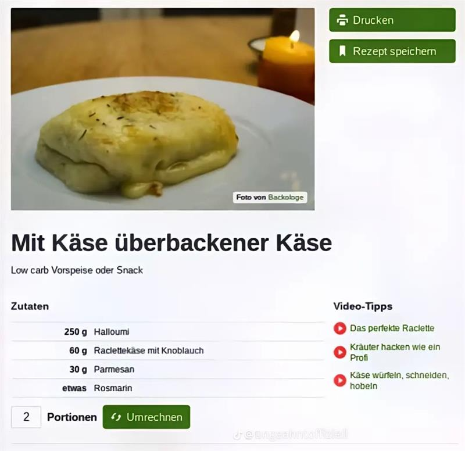Open Das perfekte Raclette link
The width and height of the screenshot is (465, 451).
[392, 328]
